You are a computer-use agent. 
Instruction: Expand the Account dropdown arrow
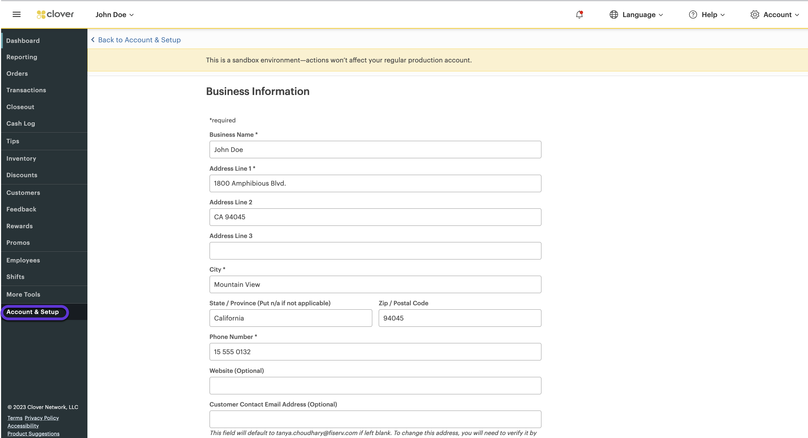[x=800, y=15]
